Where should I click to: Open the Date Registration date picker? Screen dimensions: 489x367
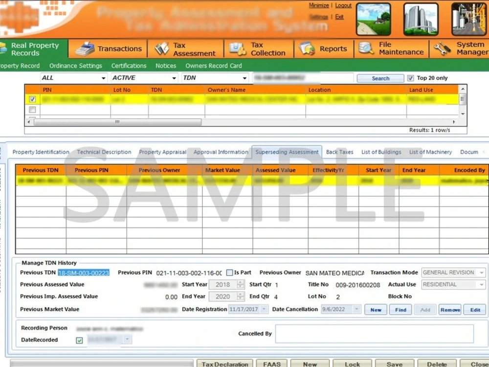click(x=264, y=309)
